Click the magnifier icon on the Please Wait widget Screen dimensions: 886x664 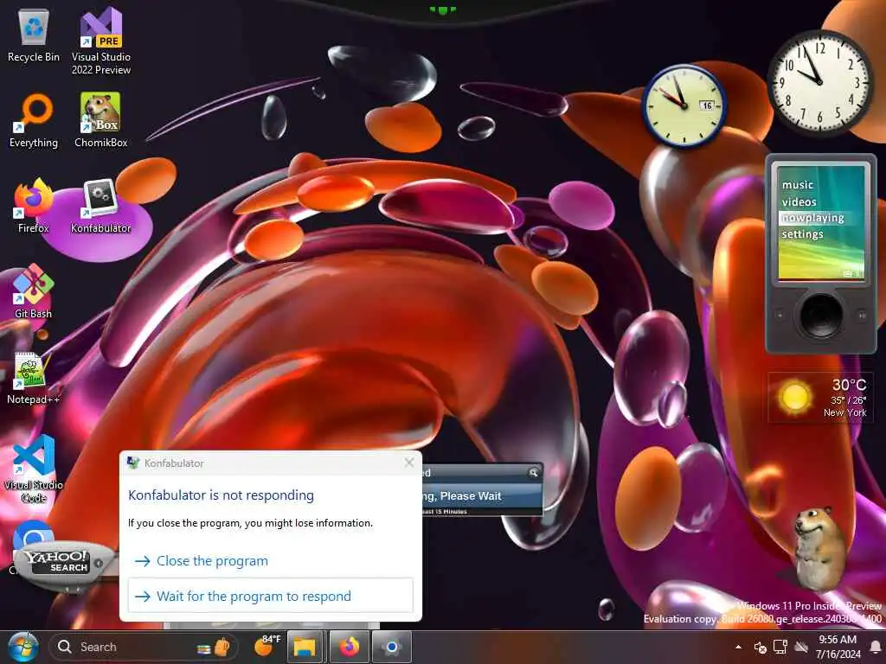tap(533, 473)
